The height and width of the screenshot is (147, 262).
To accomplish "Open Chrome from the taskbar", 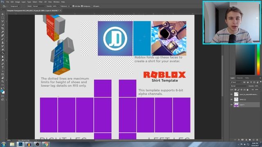I will coord(46,144).
